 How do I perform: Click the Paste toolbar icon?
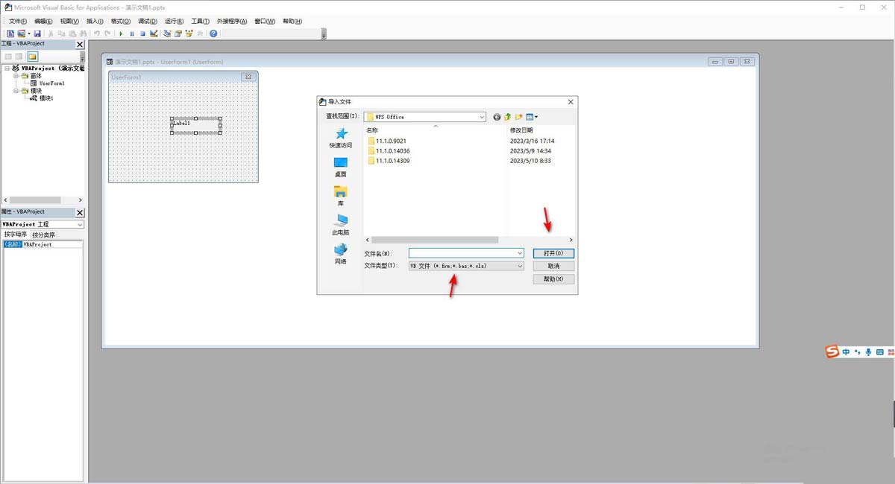point(72,34)
